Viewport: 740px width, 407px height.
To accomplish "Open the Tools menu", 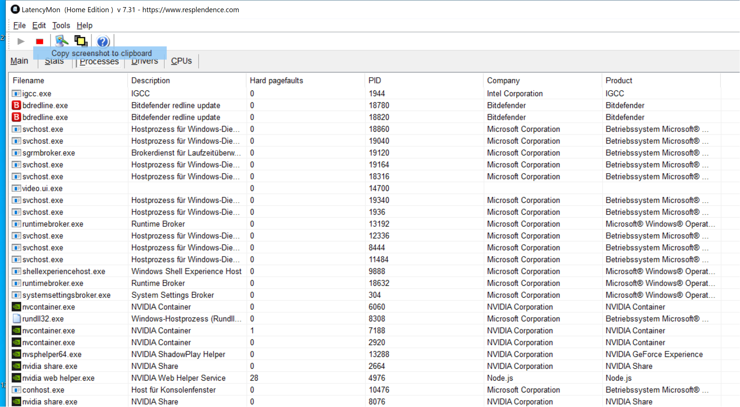I will click(x=61, y=25).
